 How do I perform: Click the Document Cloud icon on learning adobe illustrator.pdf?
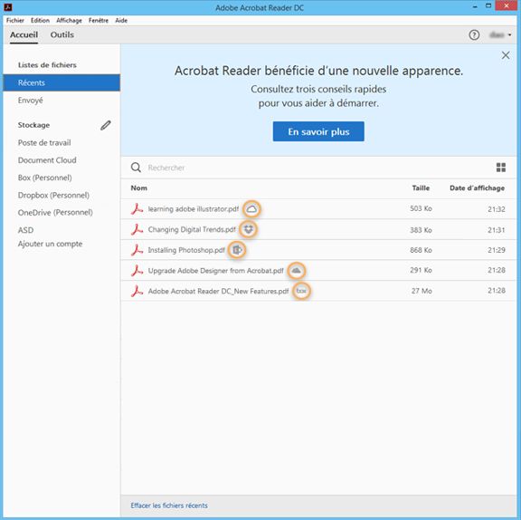(251, 209)
